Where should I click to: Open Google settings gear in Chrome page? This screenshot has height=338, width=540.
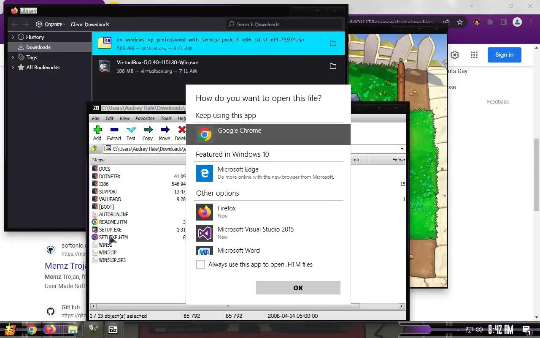click(x=455, y=55)
